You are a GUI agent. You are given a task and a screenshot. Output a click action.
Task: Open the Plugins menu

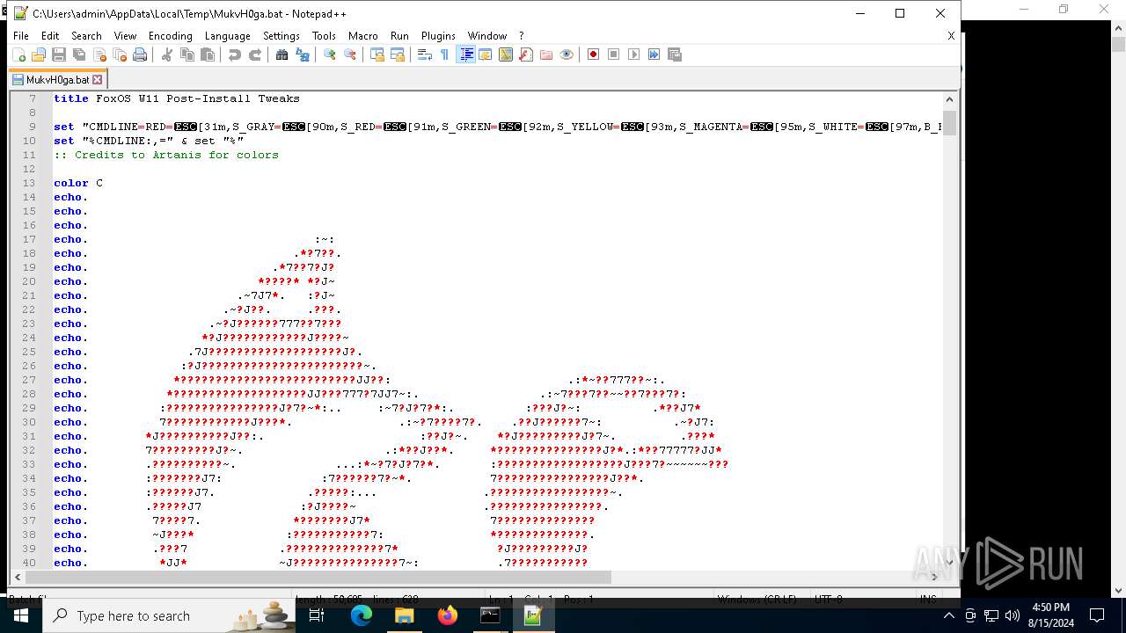pyautogui.click(x=438, y=36)
